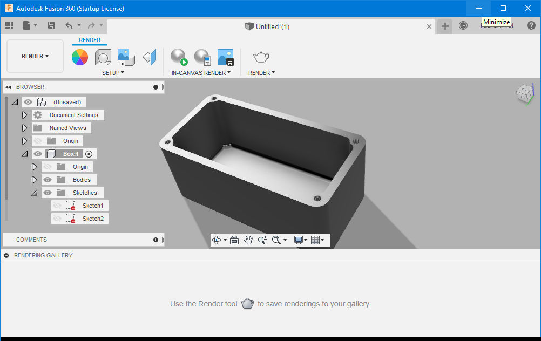
Task: Expand Document Settings in the browser
Action: [x=24, y=115]
